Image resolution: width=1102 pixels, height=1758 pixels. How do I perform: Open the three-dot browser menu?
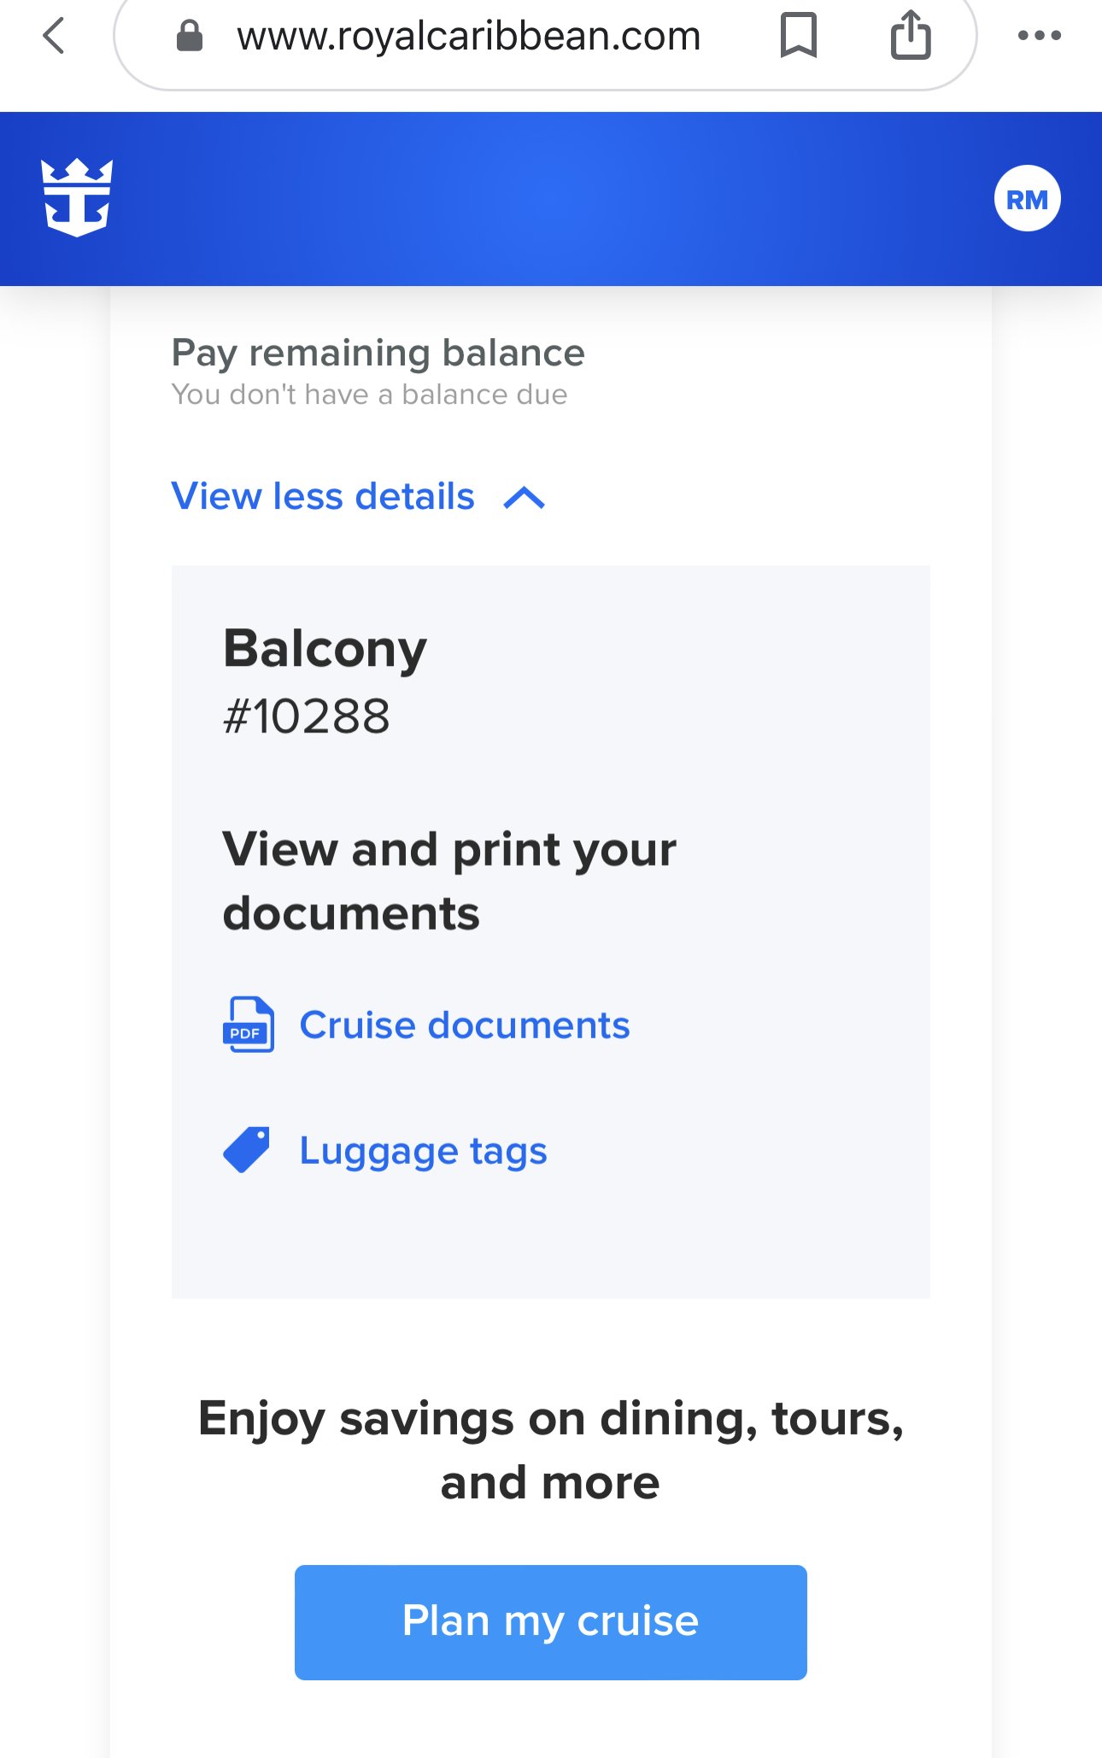1040,36
